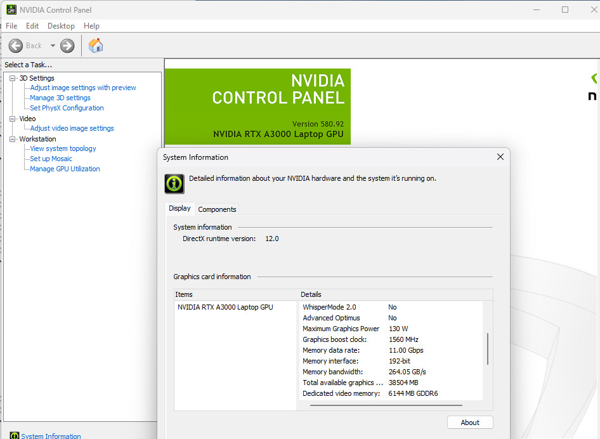The width and height of the screenshot is (600, 439).
Task: Open Adjust image settings with preview
Action: (x=83, y=88)
